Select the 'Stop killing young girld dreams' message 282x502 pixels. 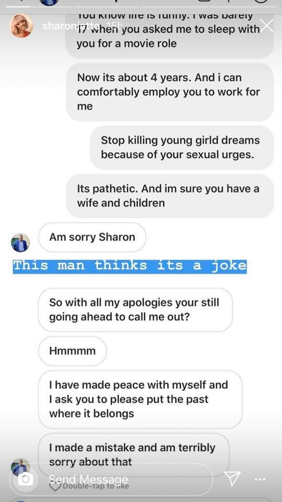click(x=182, y=147)
